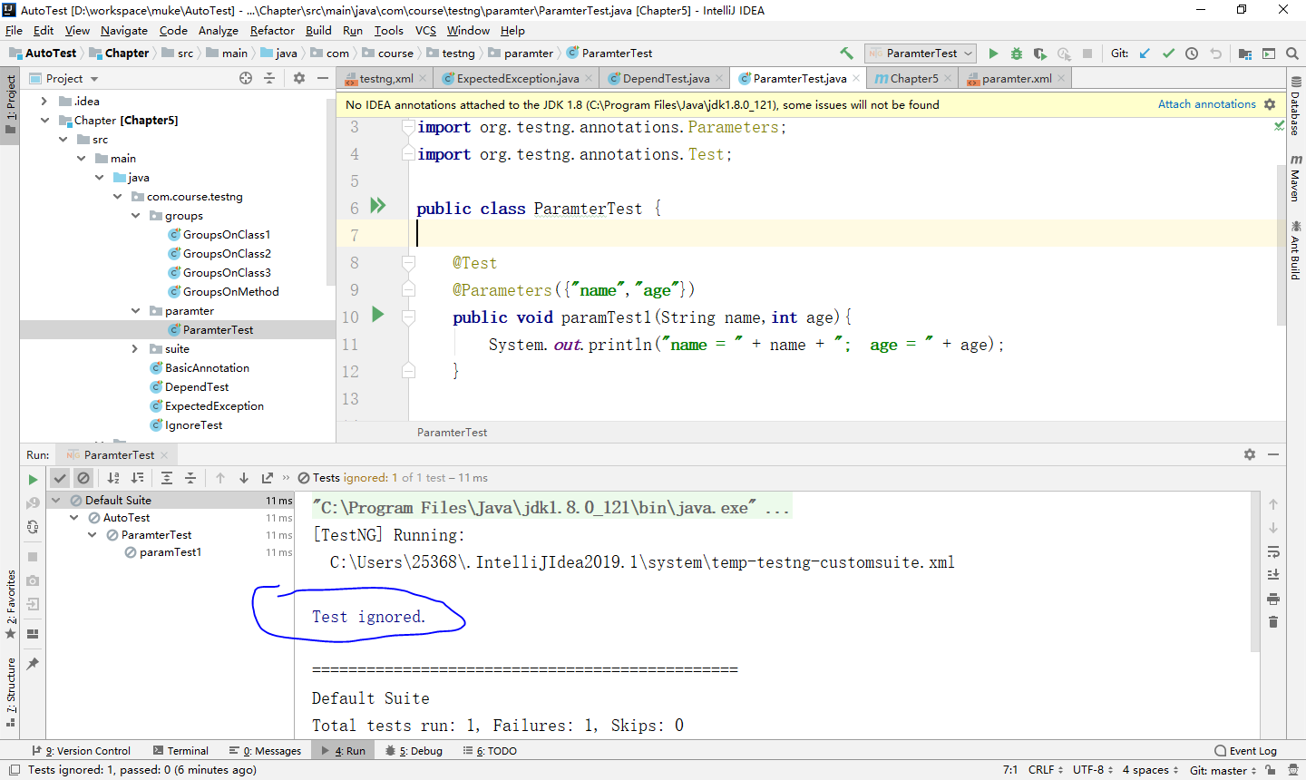Click the Git update project arrow
Image resolution: width=1306 pixels, height=780 pixels.
(1145, 54)
